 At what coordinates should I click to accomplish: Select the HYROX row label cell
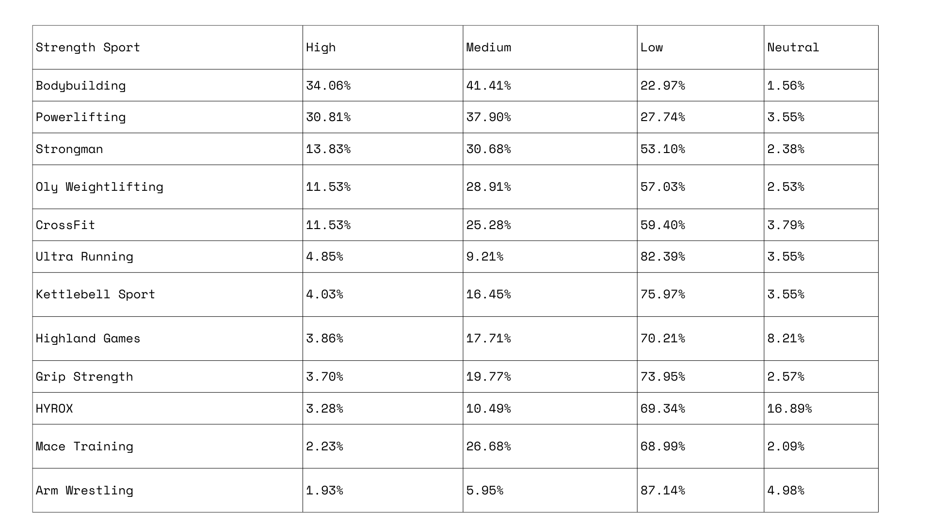pyautogui.click(x=54, y=409)
